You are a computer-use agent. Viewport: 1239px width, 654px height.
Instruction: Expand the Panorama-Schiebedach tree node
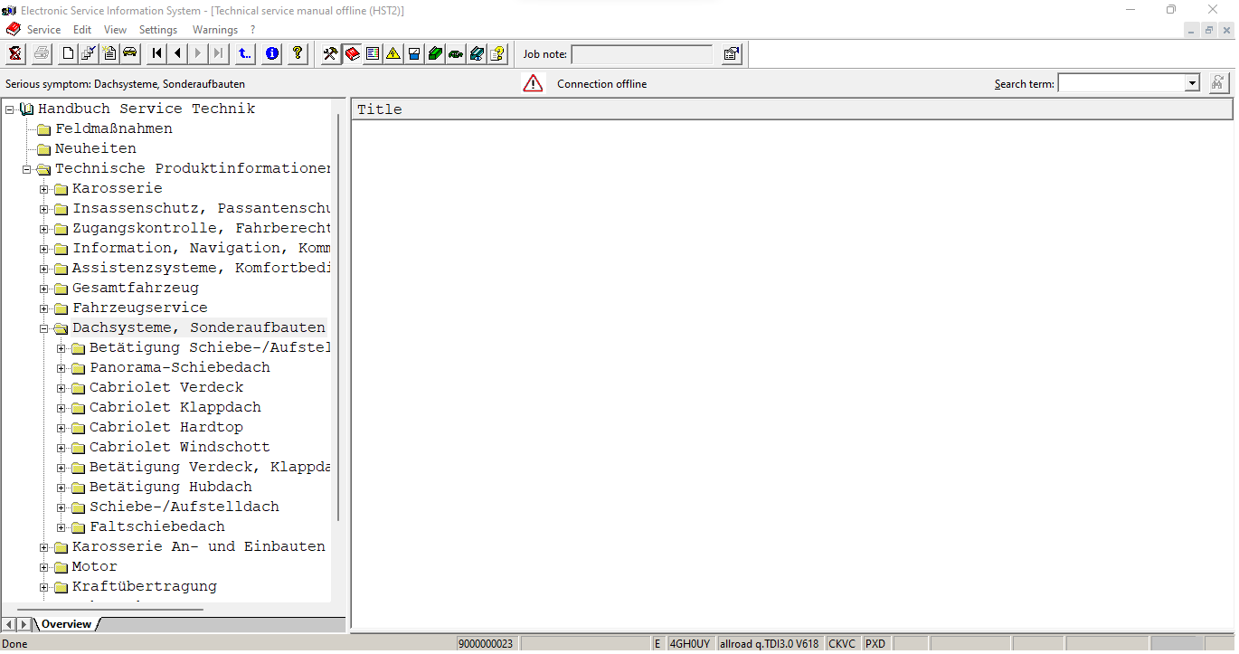point(61,367)
